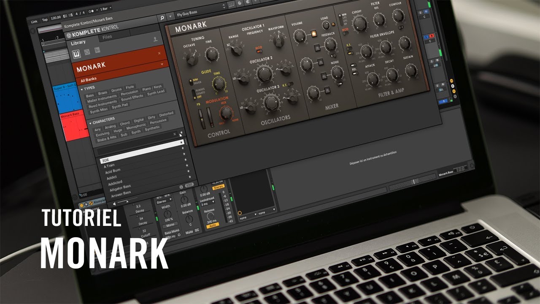Click the Native Instruments logo in Komplete Kontrol
540x304 pixels.
[68, 35]
